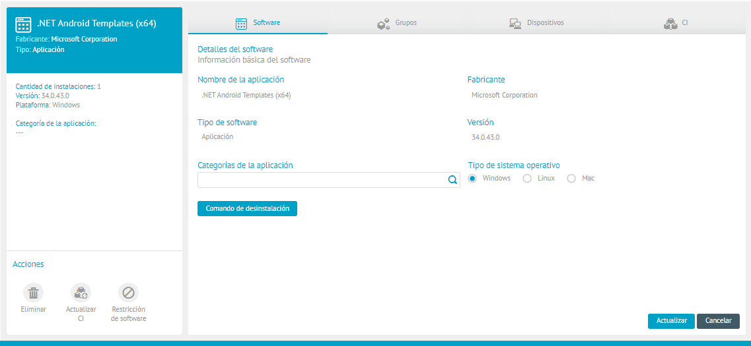Click the Grupos tab cubes icon

[383, 24]
